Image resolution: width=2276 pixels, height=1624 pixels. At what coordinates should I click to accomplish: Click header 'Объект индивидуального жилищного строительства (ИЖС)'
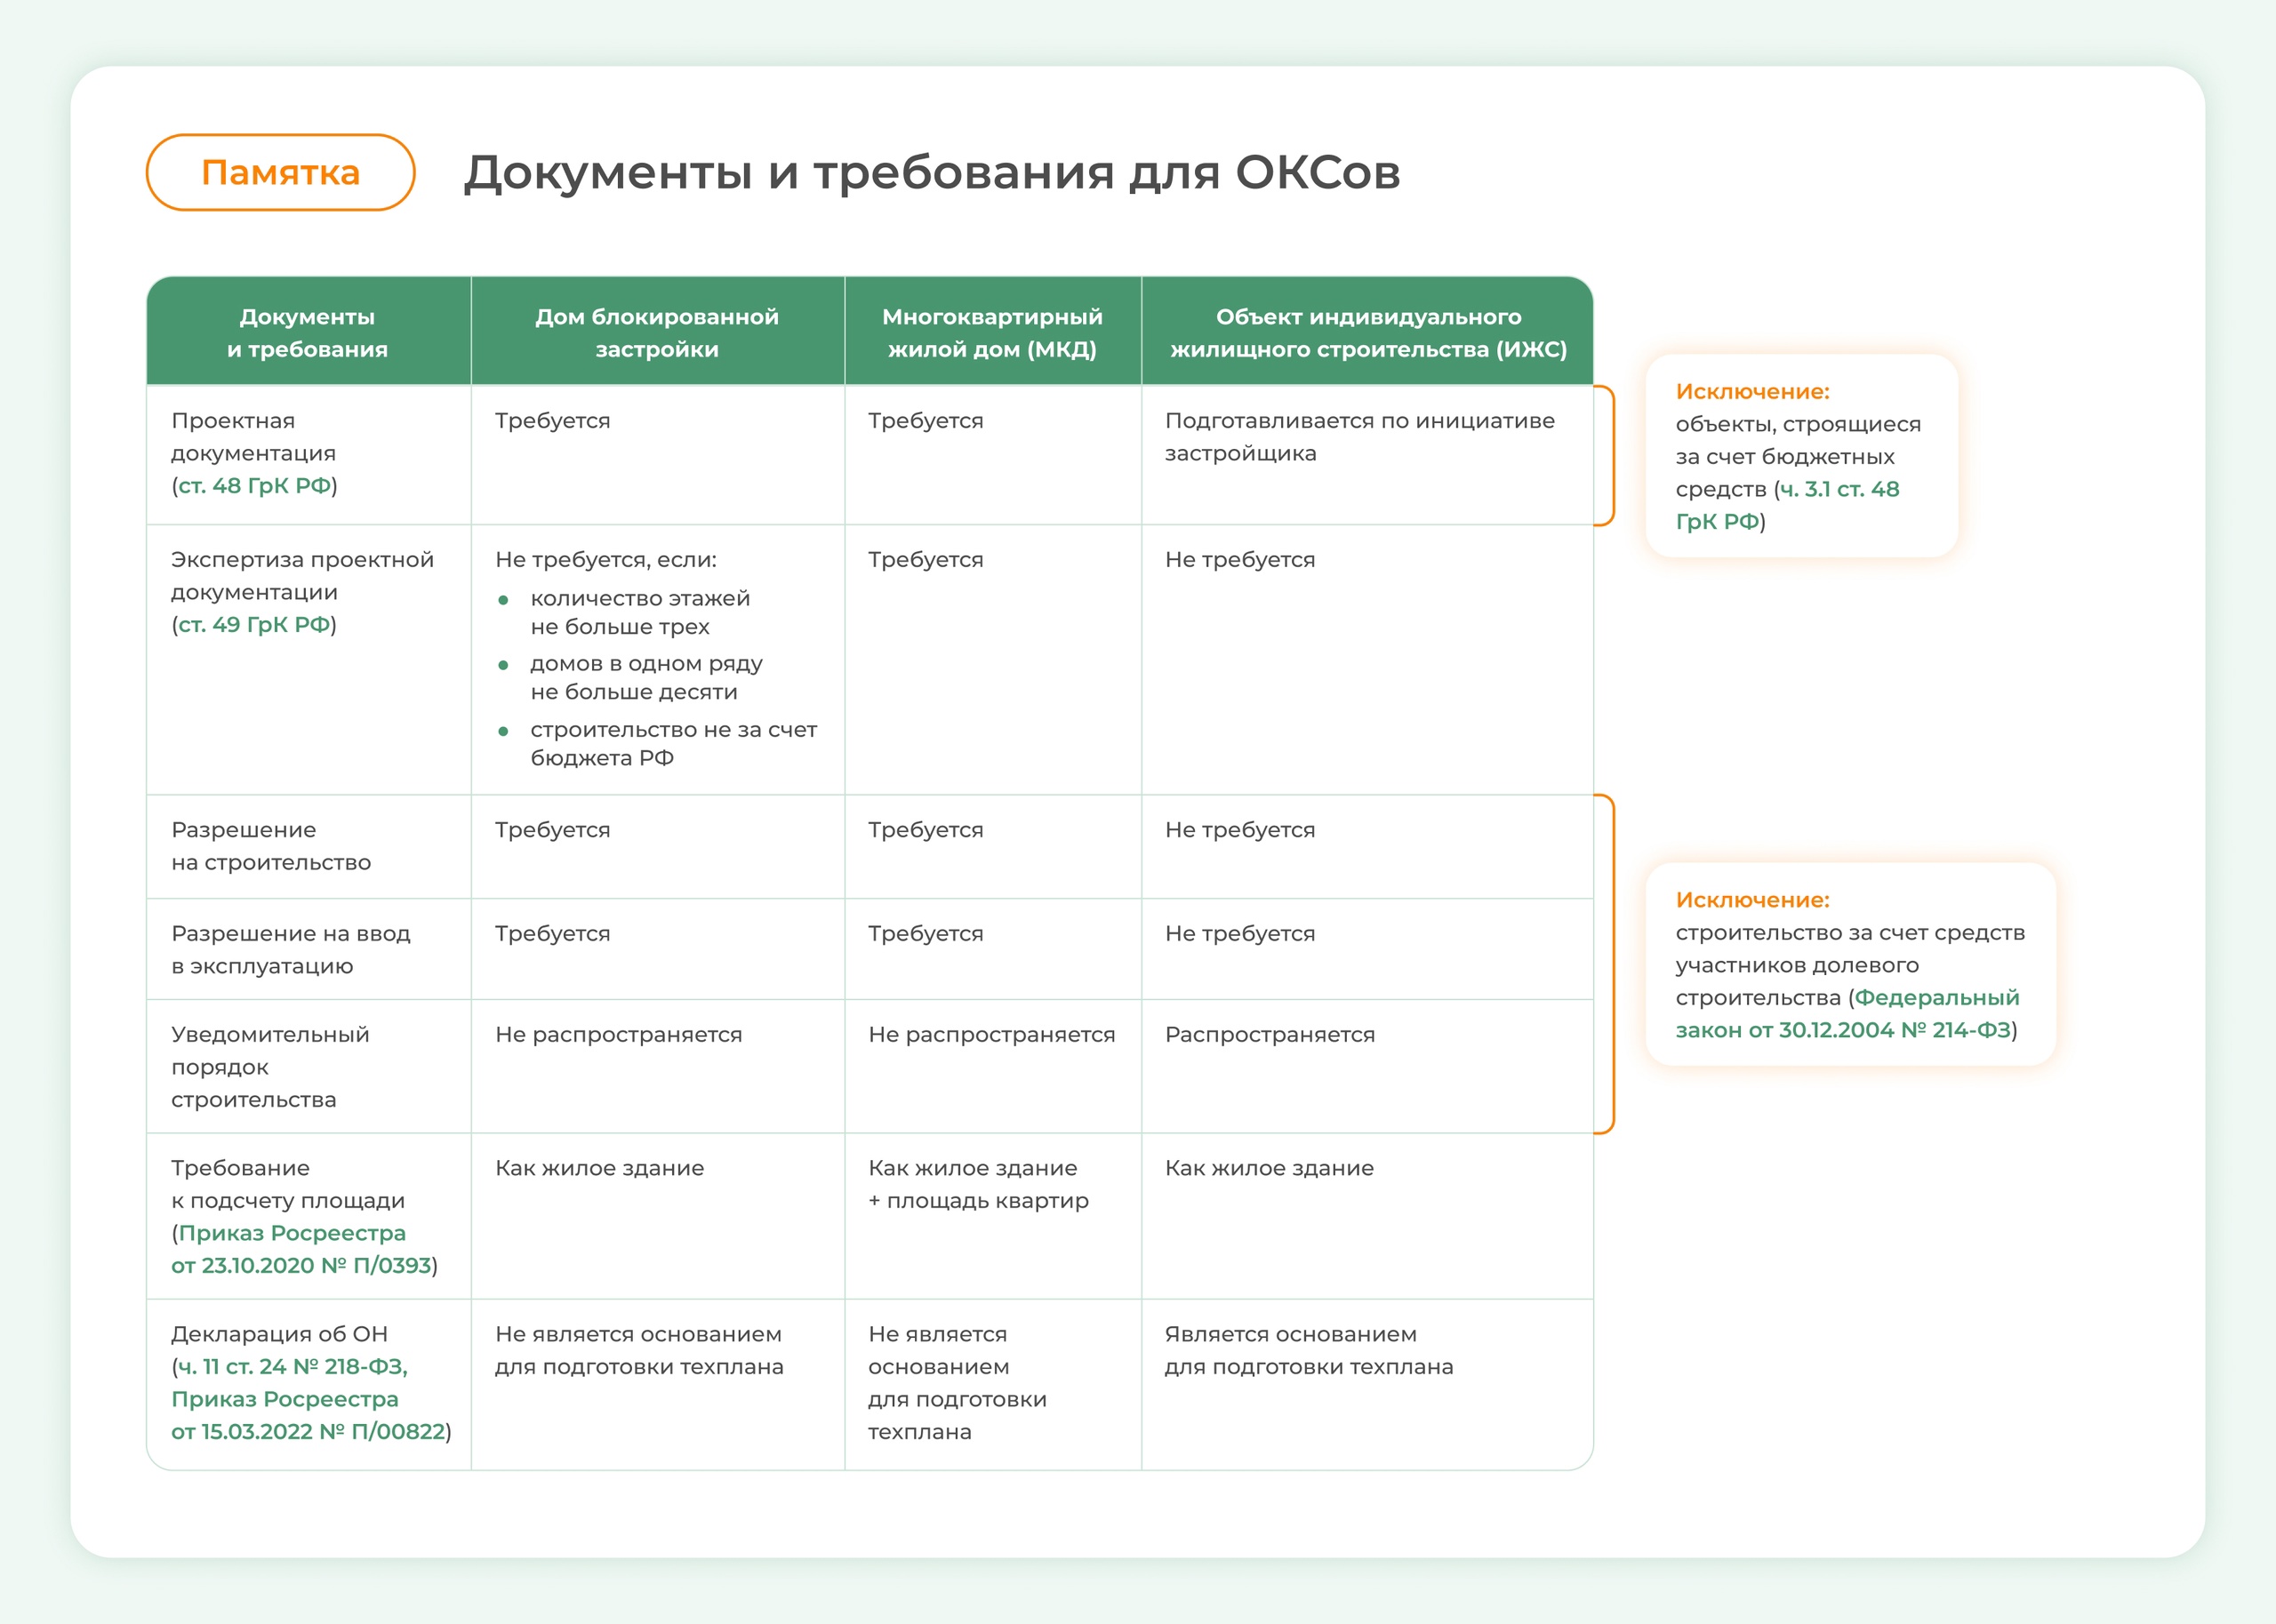(1368, 333)
